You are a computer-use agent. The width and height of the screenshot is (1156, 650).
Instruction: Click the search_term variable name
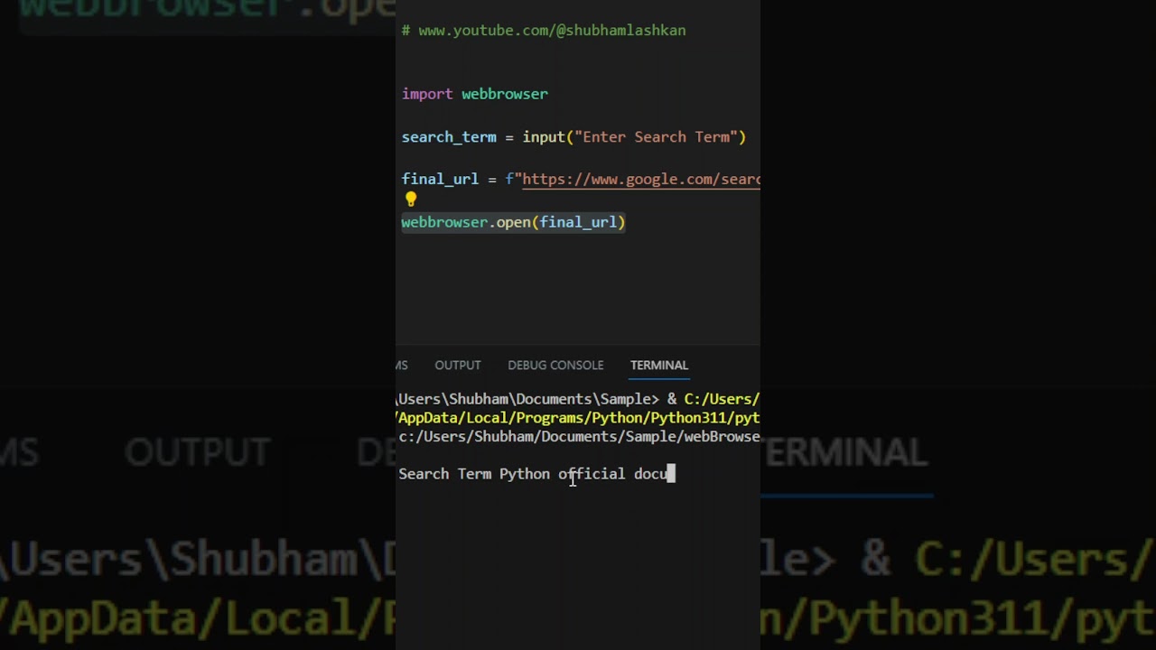pyautogui.click(x=449, y=137)
